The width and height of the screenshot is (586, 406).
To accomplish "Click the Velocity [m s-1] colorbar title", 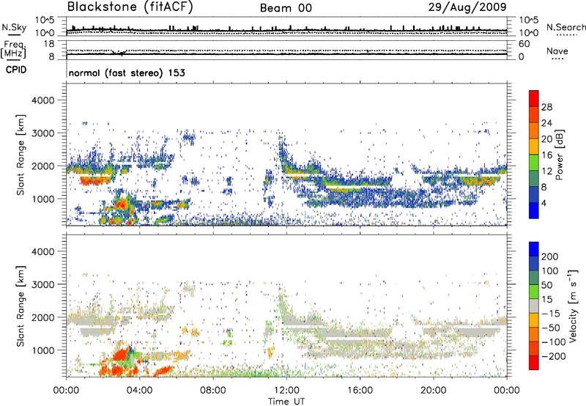I will pos(573,306).
